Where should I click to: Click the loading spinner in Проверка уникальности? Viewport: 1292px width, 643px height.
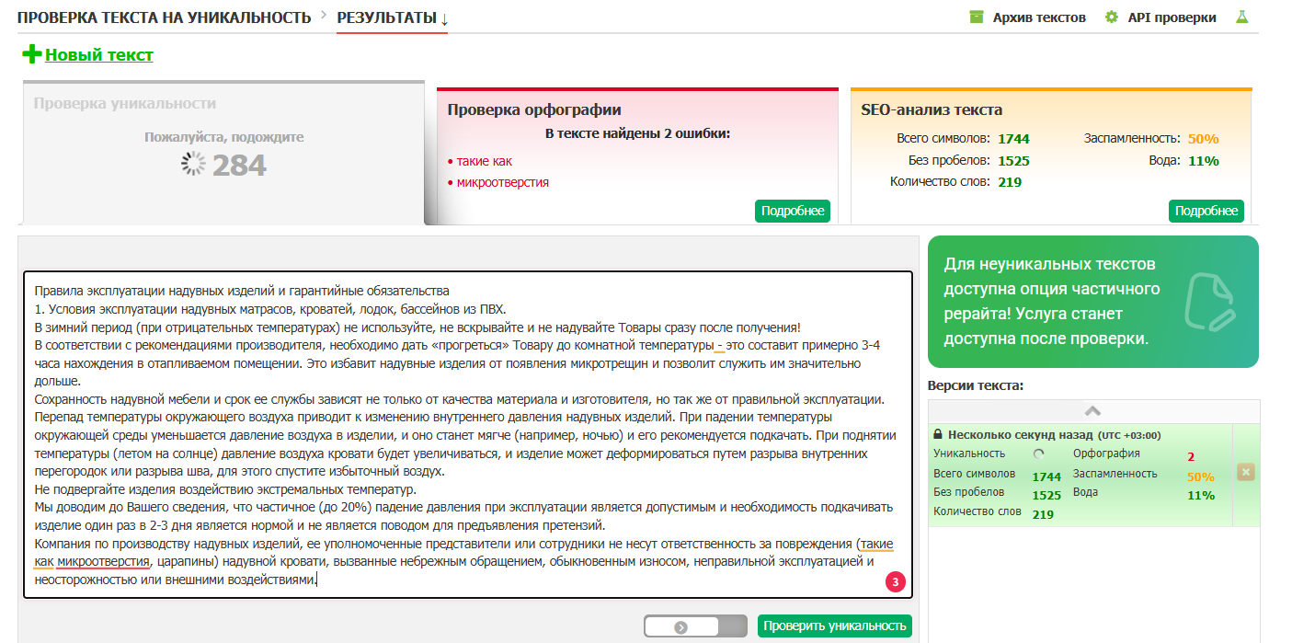tap(193, 164)
